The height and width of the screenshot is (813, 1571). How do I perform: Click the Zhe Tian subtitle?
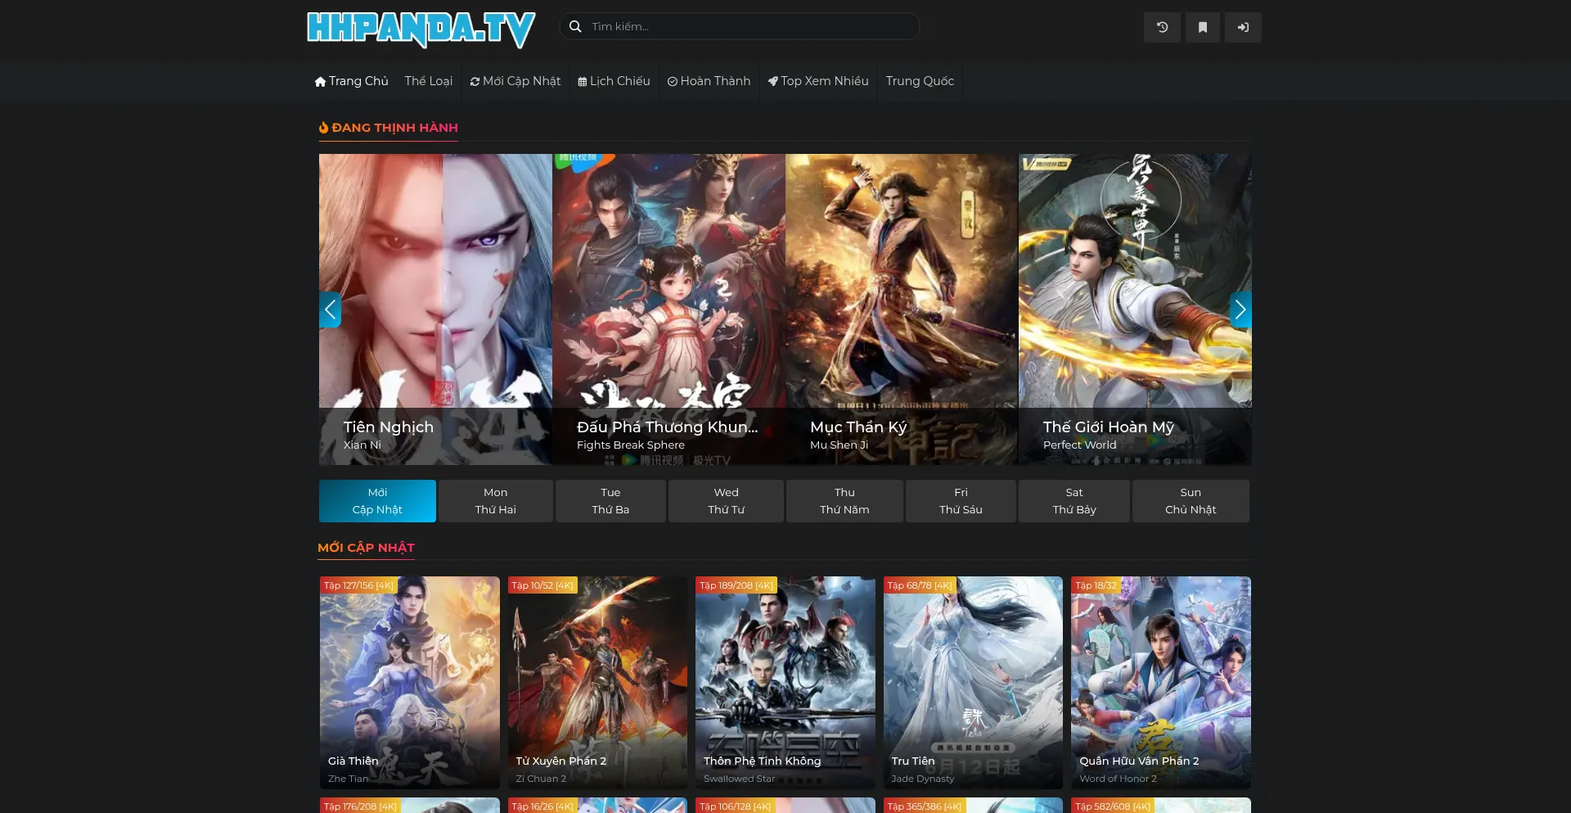point(349,779)
